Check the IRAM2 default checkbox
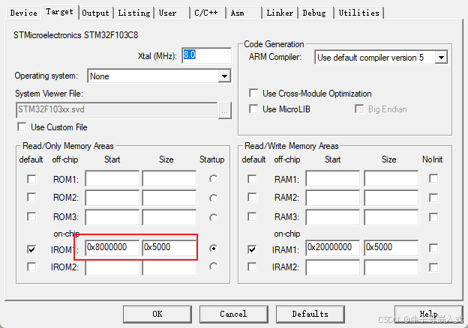Viewport: 468px width, 328px height. pyautogui.click(x=252, y=267)
